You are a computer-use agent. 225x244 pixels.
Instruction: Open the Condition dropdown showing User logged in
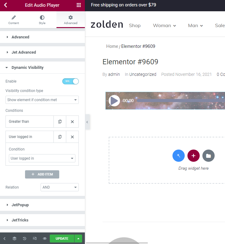pos(42,158)
